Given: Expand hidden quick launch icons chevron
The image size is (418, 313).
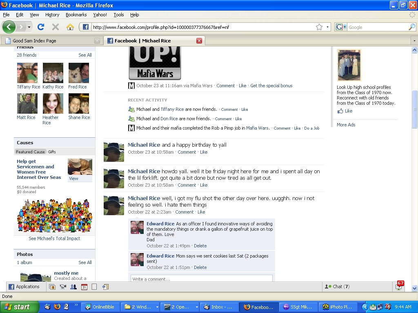Looking at the screenshot, I should click(76, 305).
